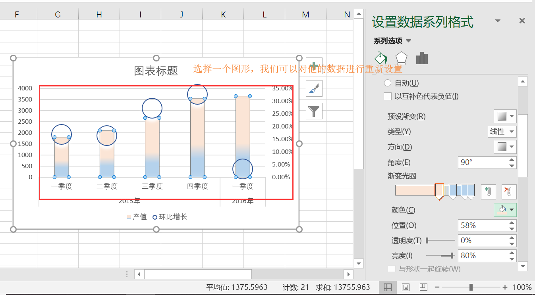Click the Add gradient stop icon

(x=488, y=192)
